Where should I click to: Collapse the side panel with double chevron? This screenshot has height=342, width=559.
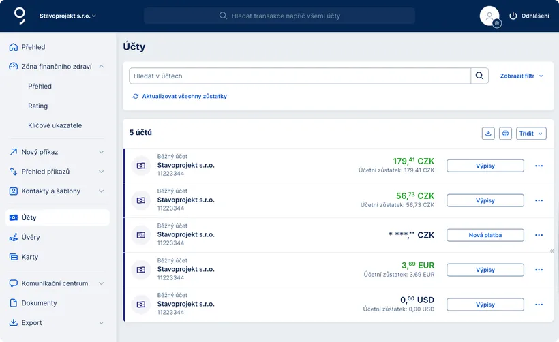[552, 251]
